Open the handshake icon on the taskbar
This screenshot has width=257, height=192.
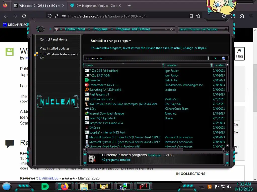pyautogui.click(x=104, y=186)
